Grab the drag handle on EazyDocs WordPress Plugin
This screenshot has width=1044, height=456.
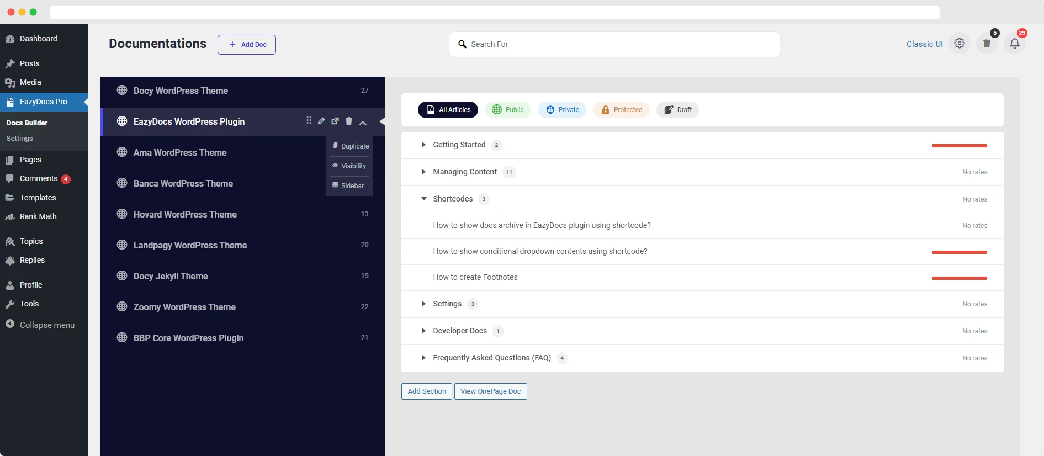point(309,121)
